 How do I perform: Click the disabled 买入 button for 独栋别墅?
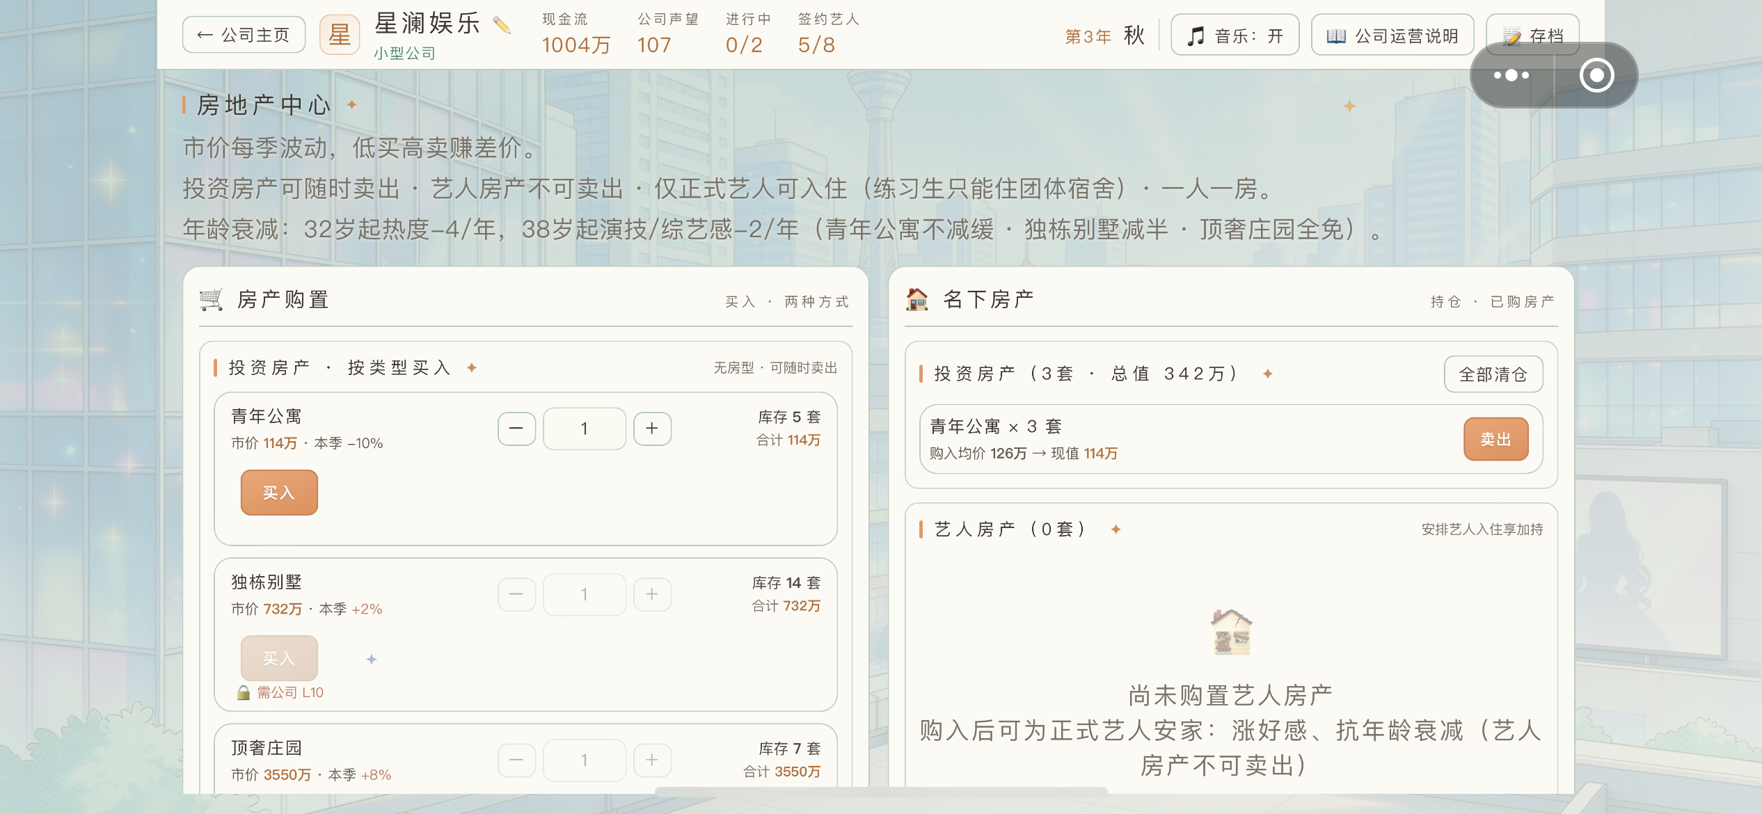pyautogui.click(x=279, y=658)
